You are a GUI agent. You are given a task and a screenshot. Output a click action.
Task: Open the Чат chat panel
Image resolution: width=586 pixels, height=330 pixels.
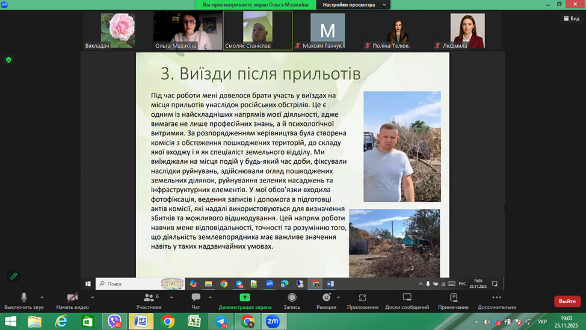pos(196,300)
